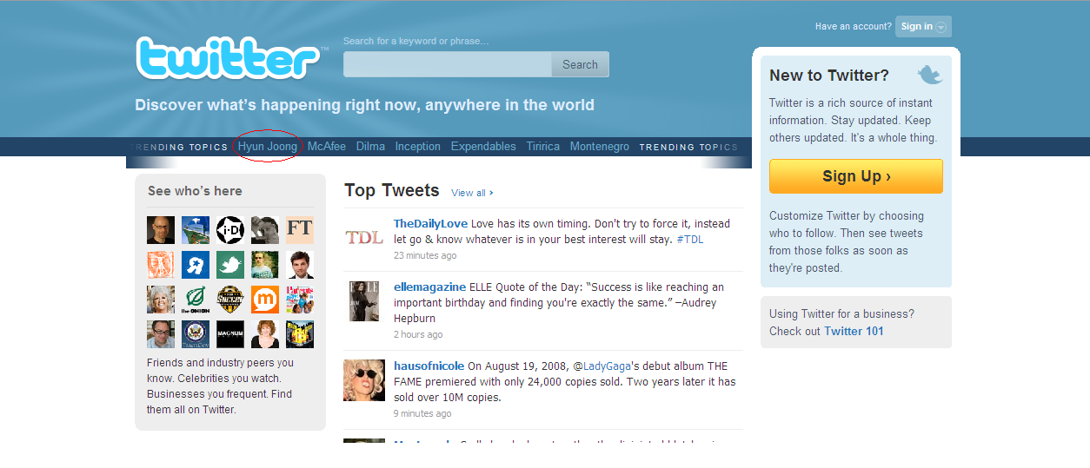Select the McAfee trending topic
The height and width of the screenshot is (468, 1090).
click(x=327, y=147)
